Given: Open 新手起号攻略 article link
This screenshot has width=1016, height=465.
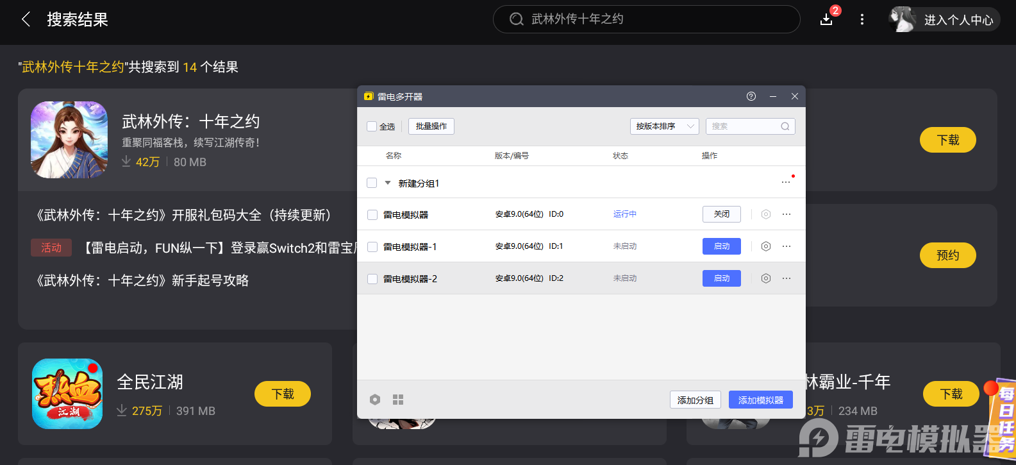Looking at the screenshot, I should 143,280.
